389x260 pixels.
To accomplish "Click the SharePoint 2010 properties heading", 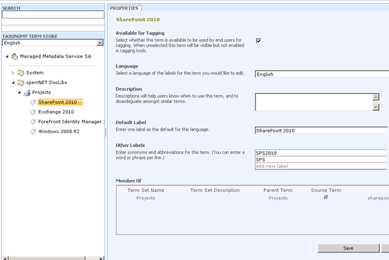I will coord(138,20).
